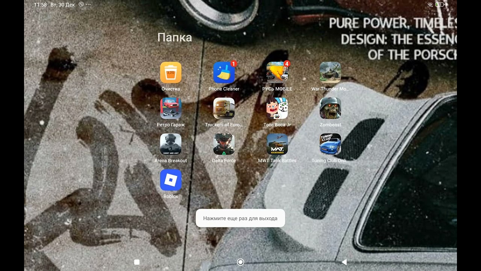Launch Delta Force game
Viewport: 481px width, 271px height.
[224, 144]
